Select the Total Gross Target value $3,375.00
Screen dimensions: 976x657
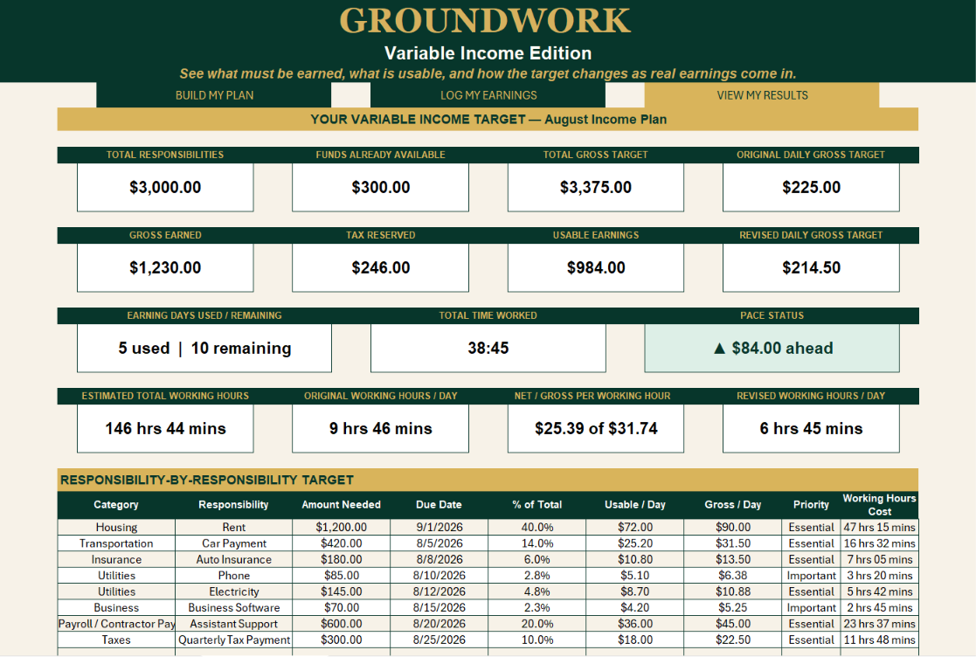[x=596, y=187]
